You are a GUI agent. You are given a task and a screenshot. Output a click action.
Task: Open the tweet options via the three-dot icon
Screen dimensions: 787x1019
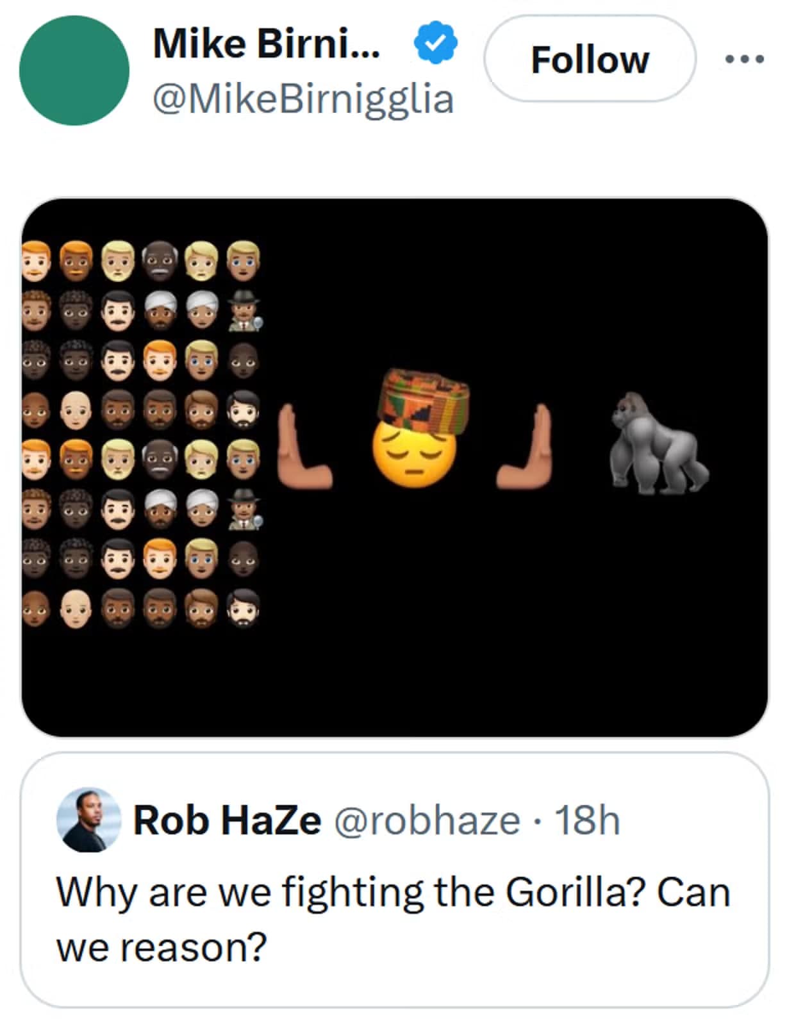(745, 58)
